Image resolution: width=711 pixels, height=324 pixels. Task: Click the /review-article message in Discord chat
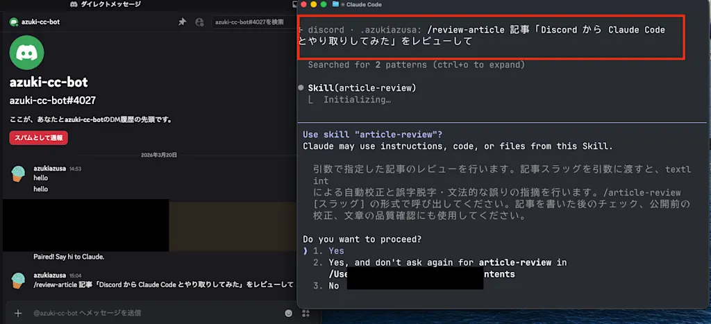(x=164, y=284)
